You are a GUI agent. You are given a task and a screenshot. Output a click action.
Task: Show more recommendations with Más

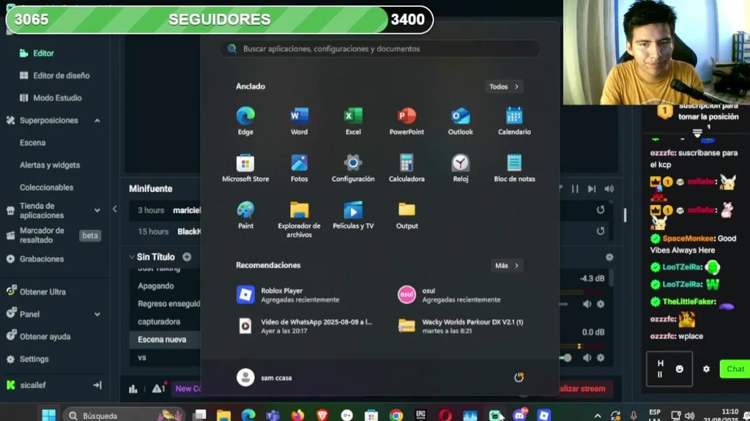[506, 265]
